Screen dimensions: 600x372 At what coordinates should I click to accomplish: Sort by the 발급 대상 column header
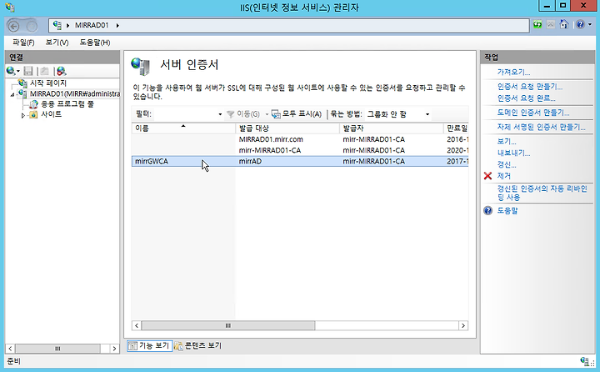pyautogui.click(x=287, y=128)
